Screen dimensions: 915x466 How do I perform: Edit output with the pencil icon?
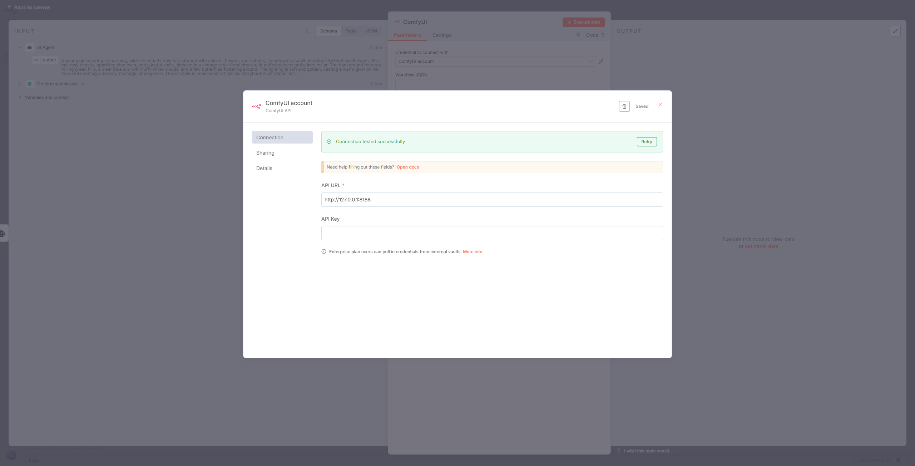coord(895,31)
